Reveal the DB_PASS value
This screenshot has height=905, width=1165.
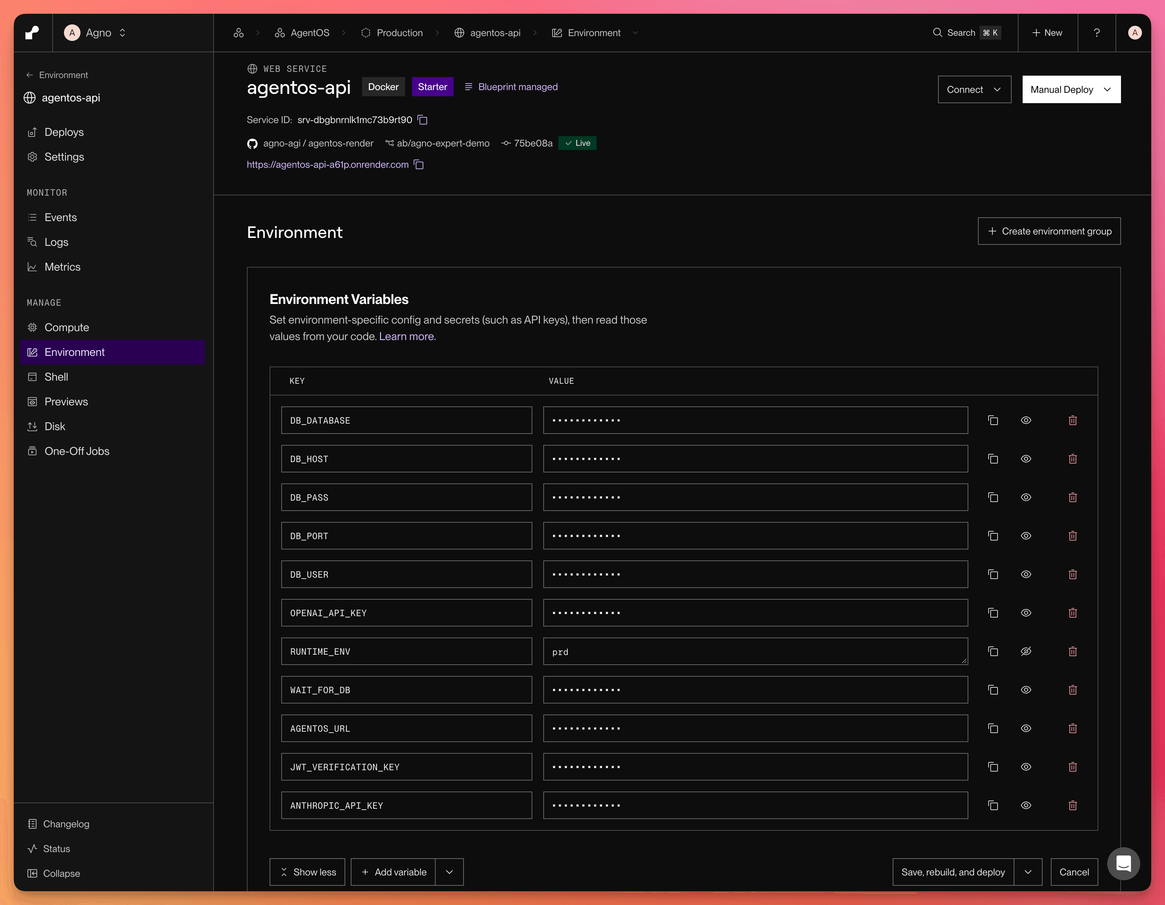coord(1026,497)
